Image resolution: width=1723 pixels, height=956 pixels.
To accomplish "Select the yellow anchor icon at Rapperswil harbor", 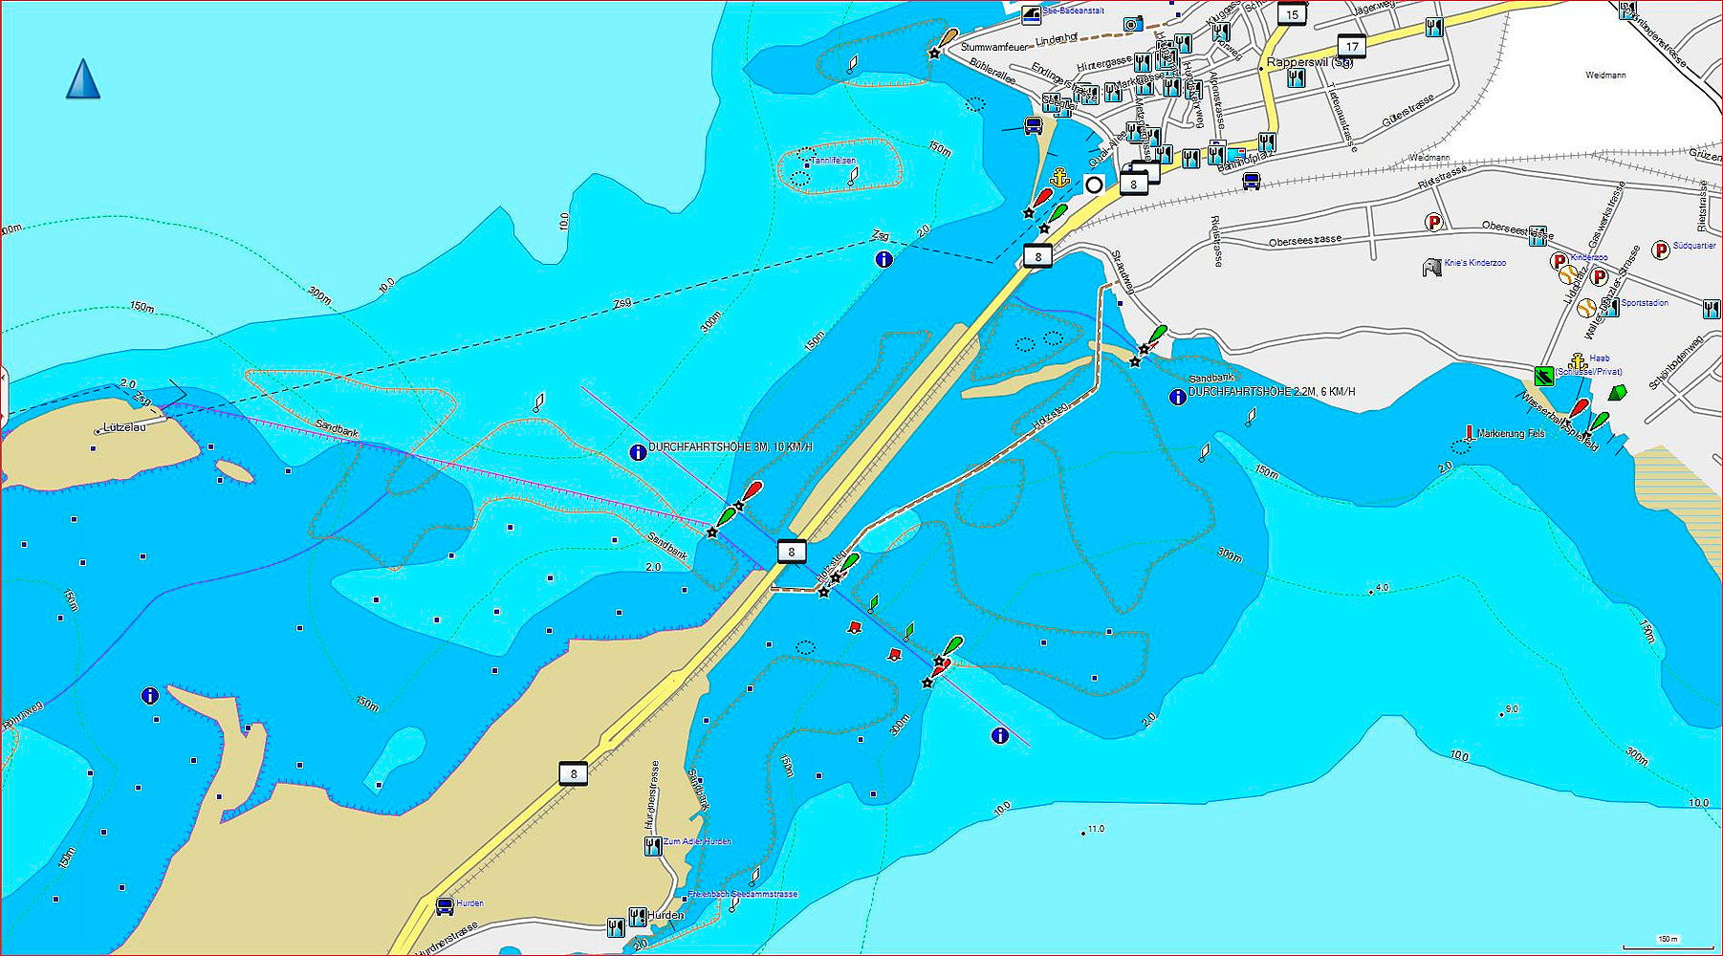I will [1059, 178].
